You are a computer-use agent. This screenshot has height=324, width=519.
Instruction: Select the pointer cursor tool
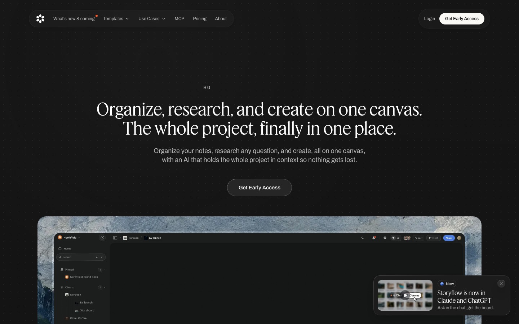[x=394, y=238]
